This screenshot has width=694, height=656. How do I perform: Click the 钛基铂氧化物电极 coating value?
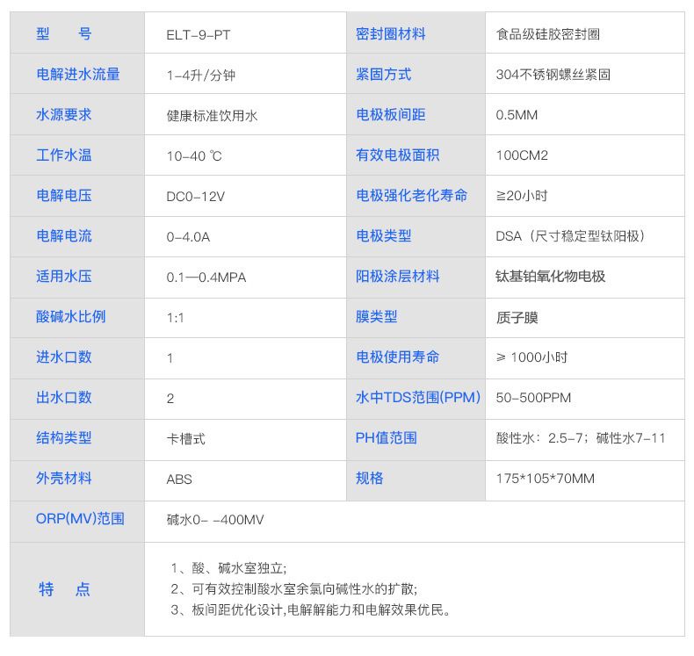[551, 277]
